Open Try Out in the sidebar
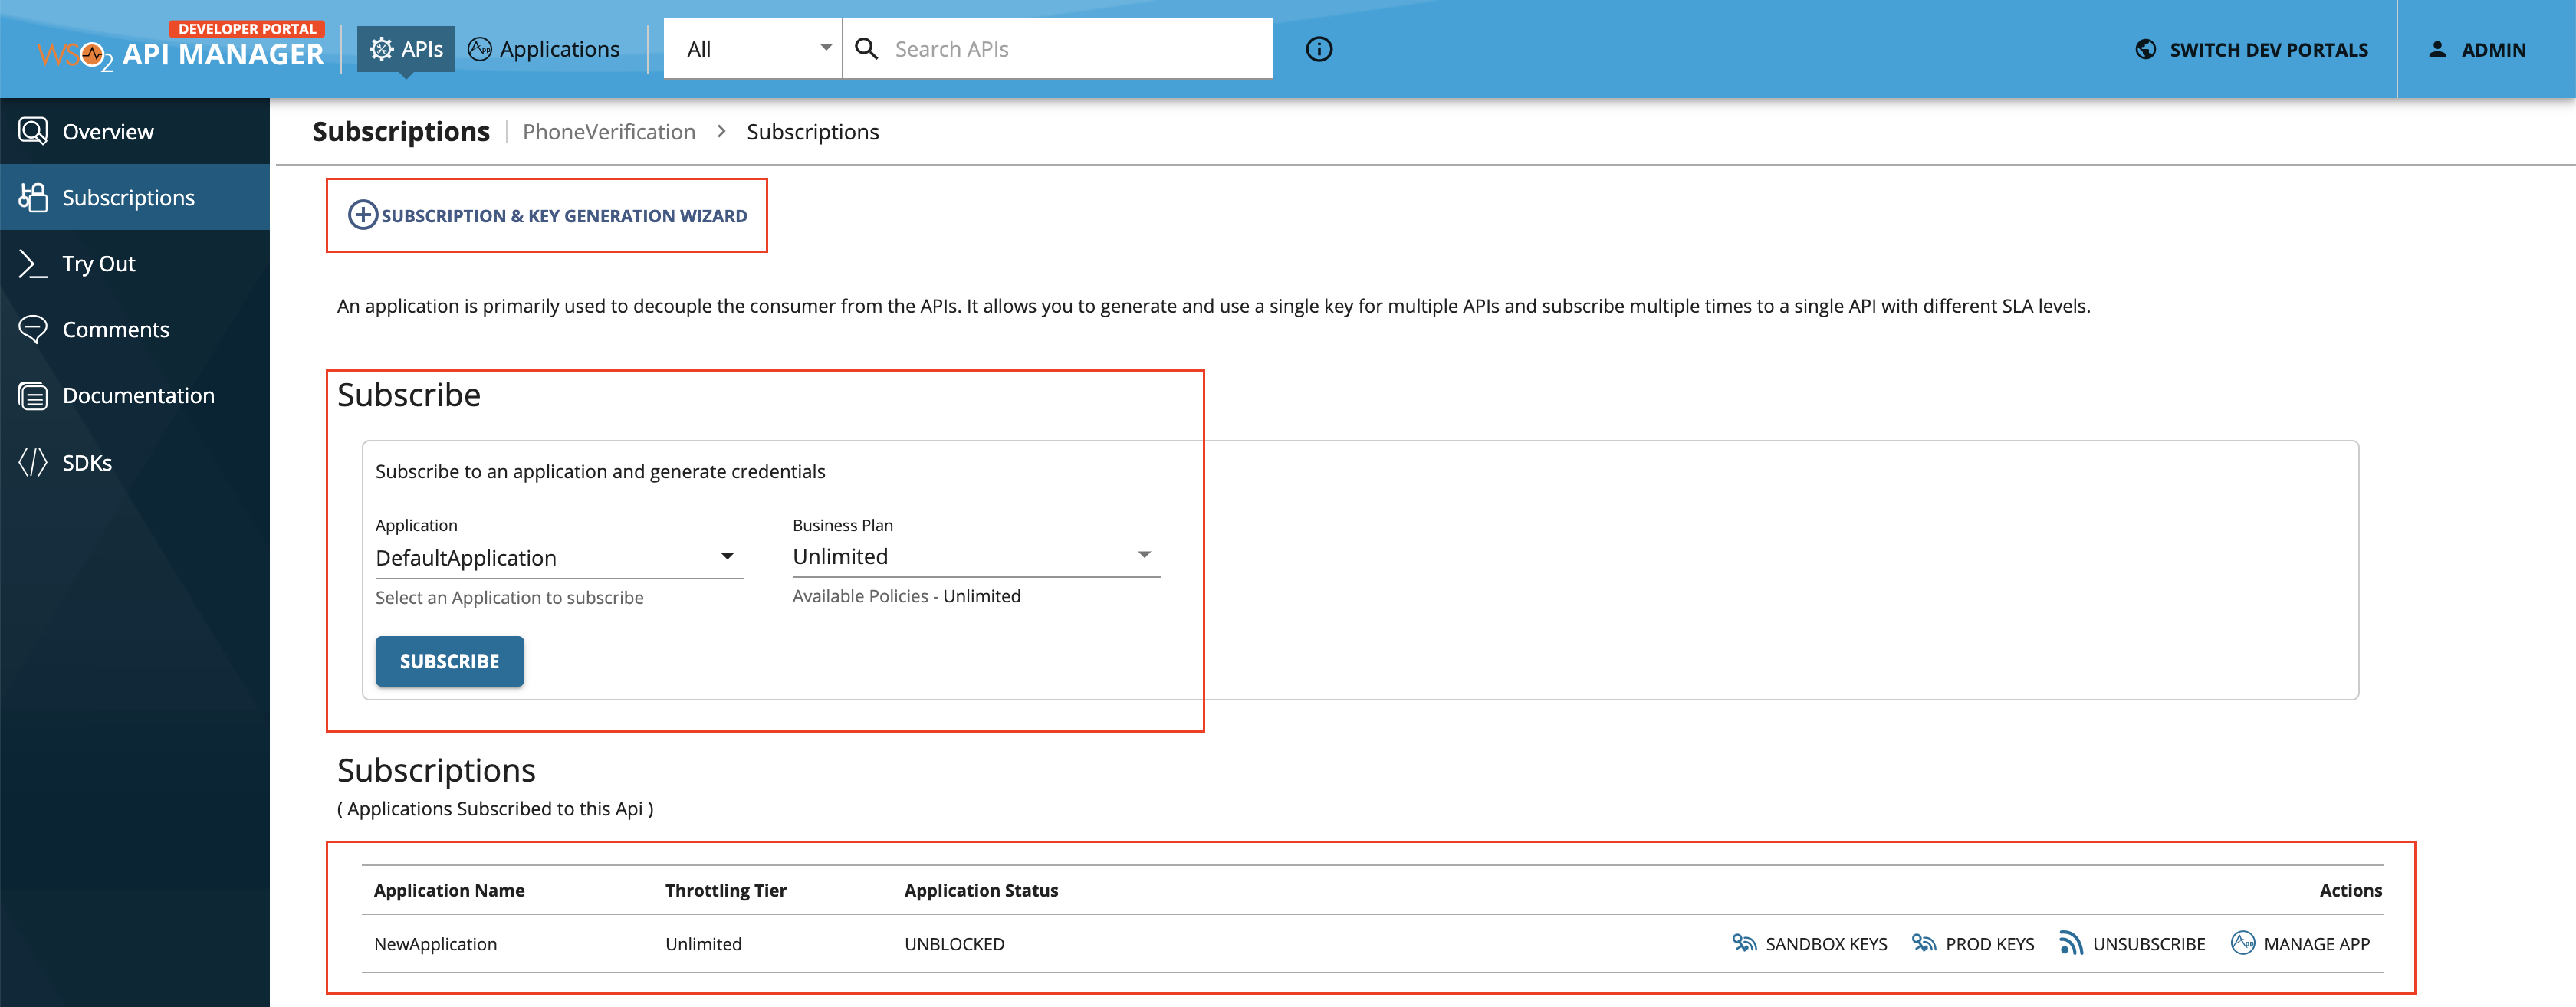Screen dimensions: 2576x1007 [x=135, y=263]
